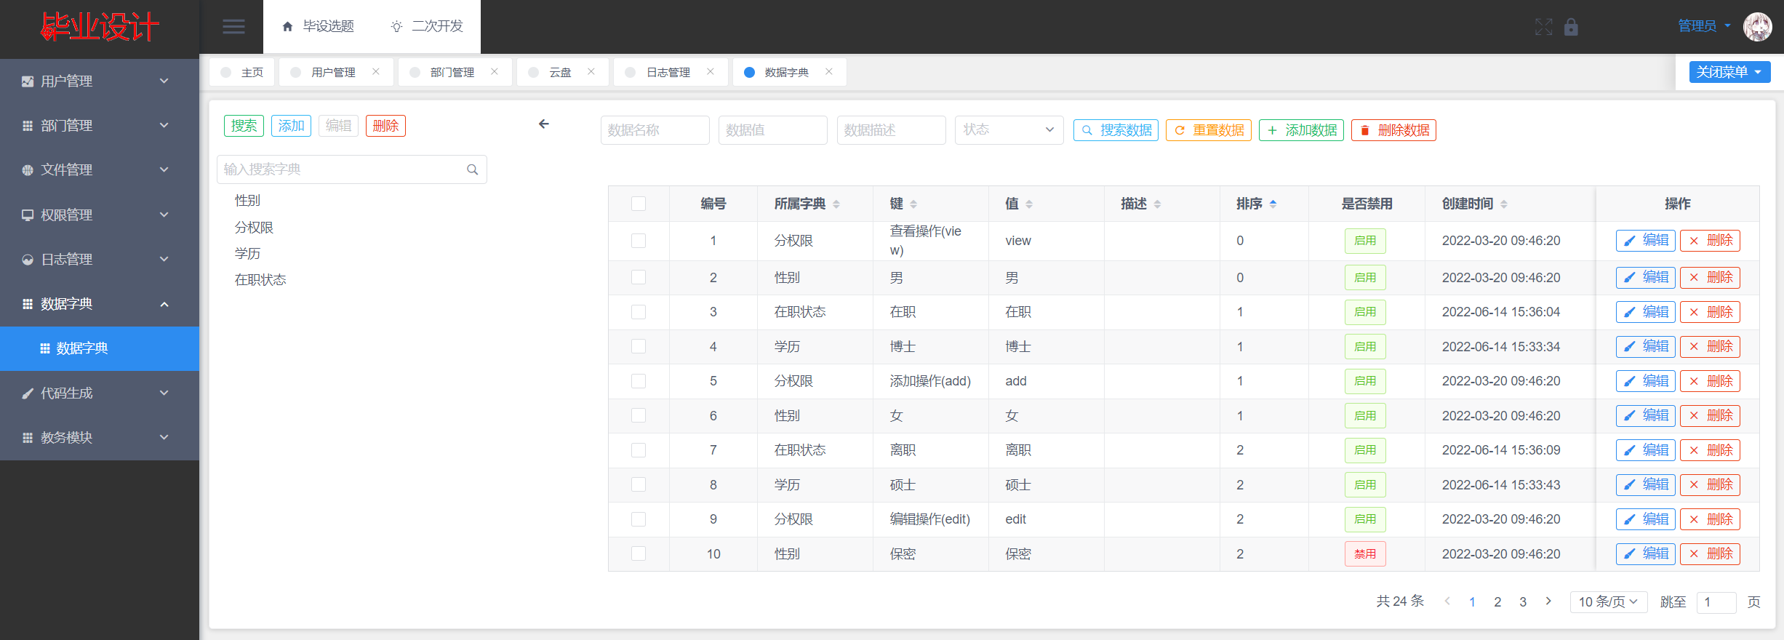Viewport: 1784px width, 640px height.
Task: Click the left arrow collapse panel icon
Action: (543, 124)
